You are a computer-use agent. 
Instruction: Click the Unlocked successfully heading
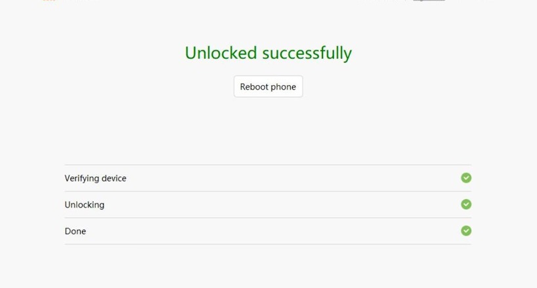[x=268, y=53]
